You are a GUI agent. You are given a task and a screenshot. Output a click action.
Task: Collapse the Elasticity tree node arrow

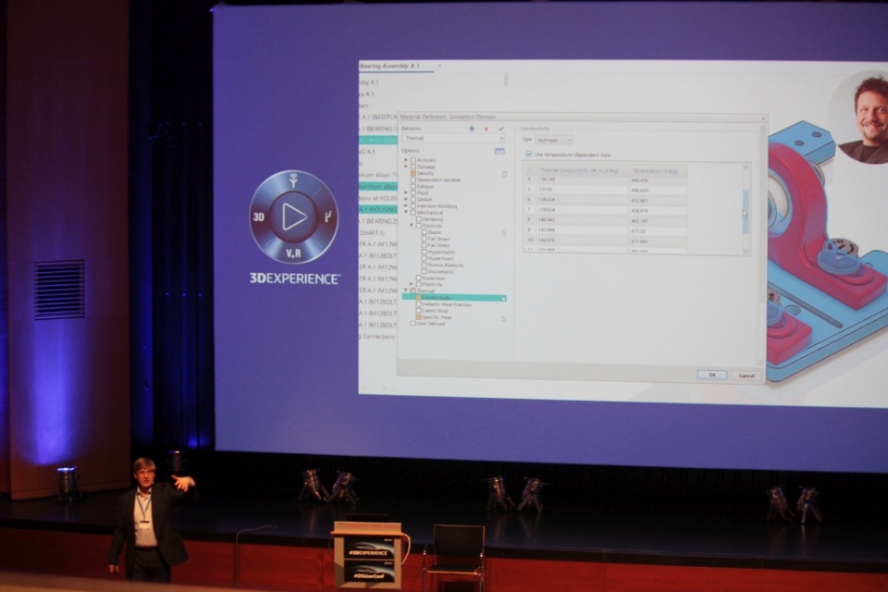[412, 226]
